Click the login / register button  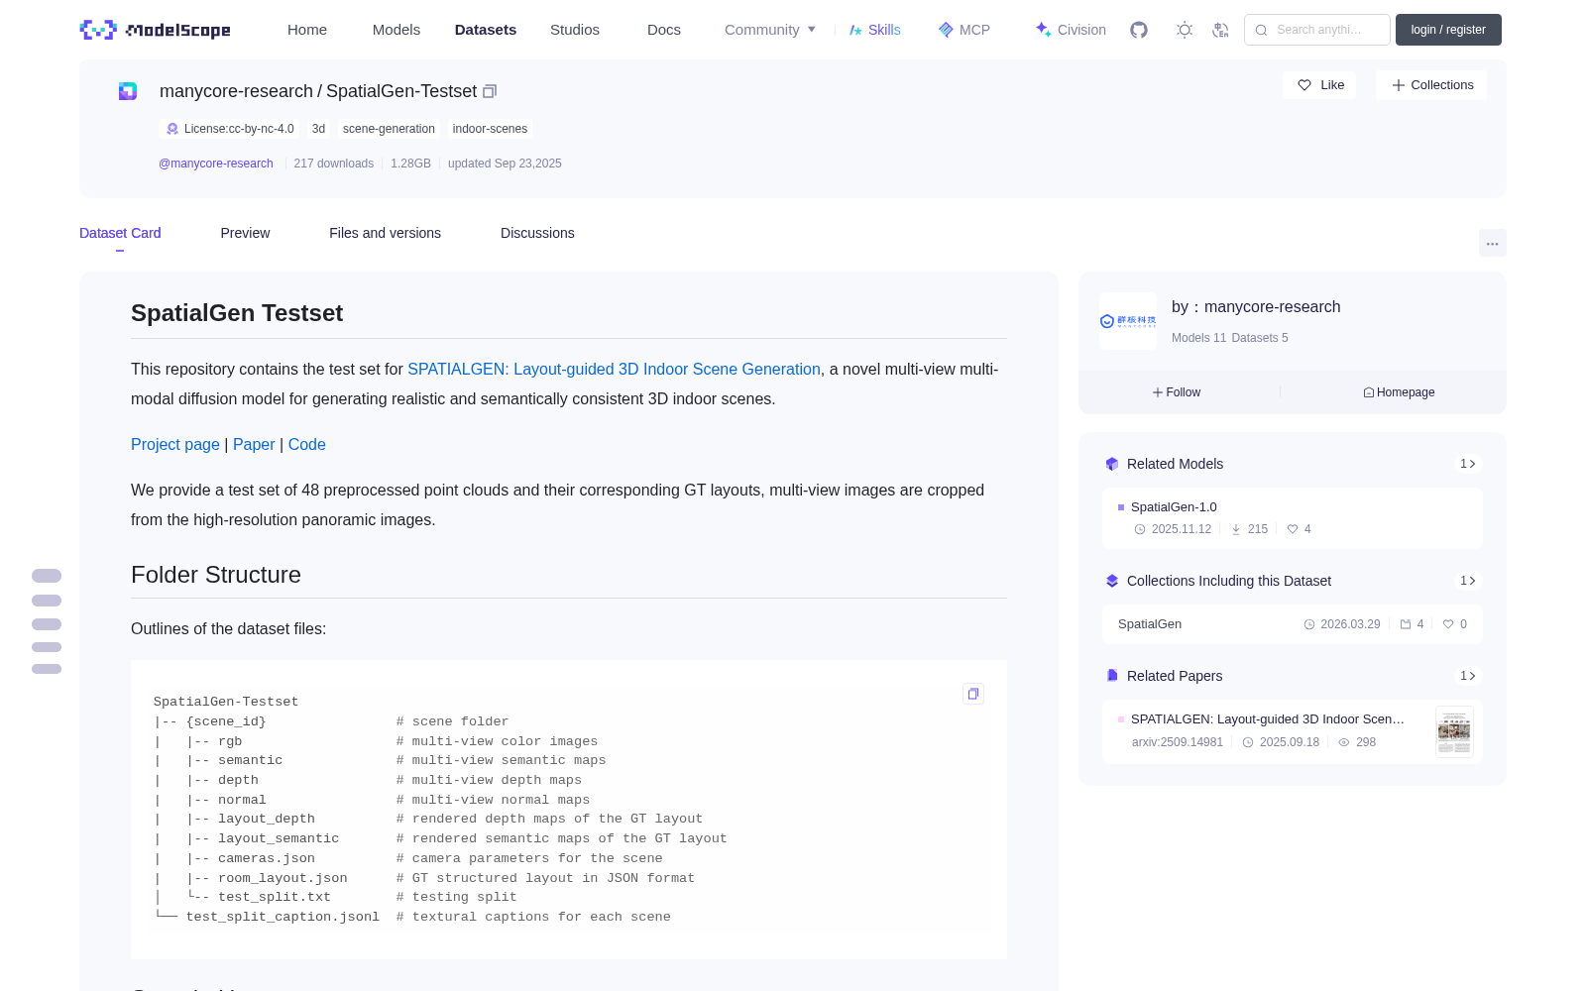1448,30
